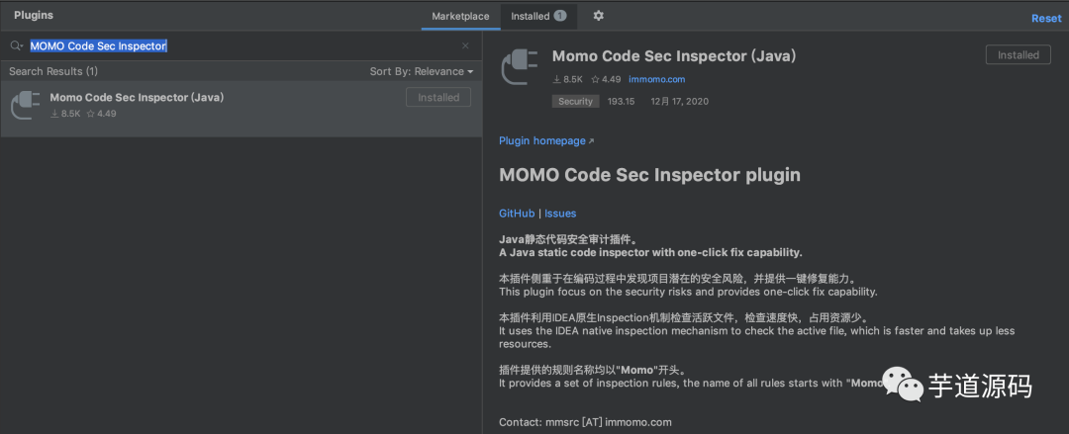Screen dimensions: 1069x434
Task: Switch to the Marketplace tab
Action: point(460,17)
